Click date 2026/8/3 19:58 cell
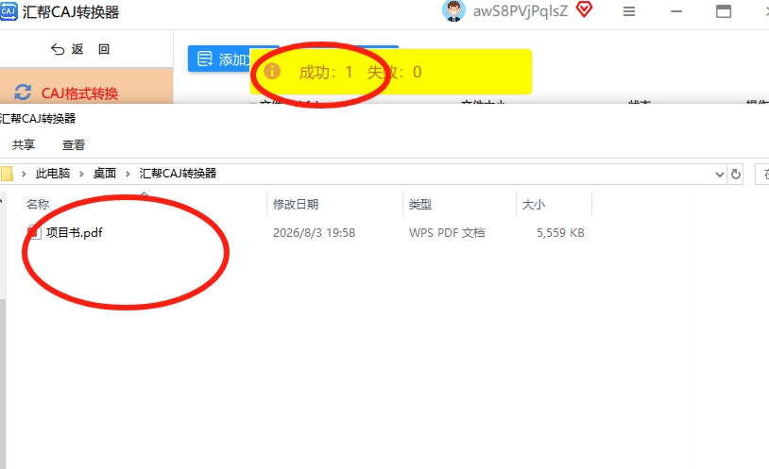 click(x=314, y=233)
